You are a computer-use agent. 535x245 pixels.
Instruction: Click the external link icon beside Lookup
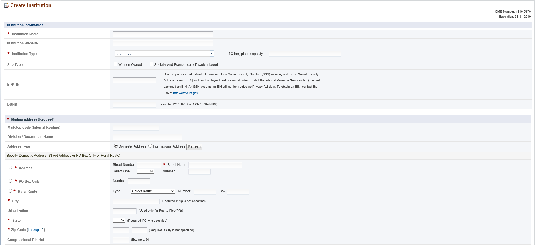(42, 230)
